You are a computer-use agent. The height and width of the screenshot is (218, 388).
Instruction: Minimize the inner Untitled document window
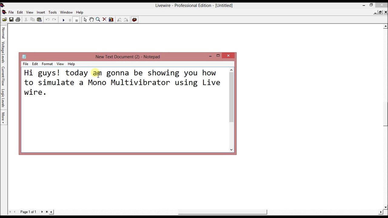click(375, 12)
